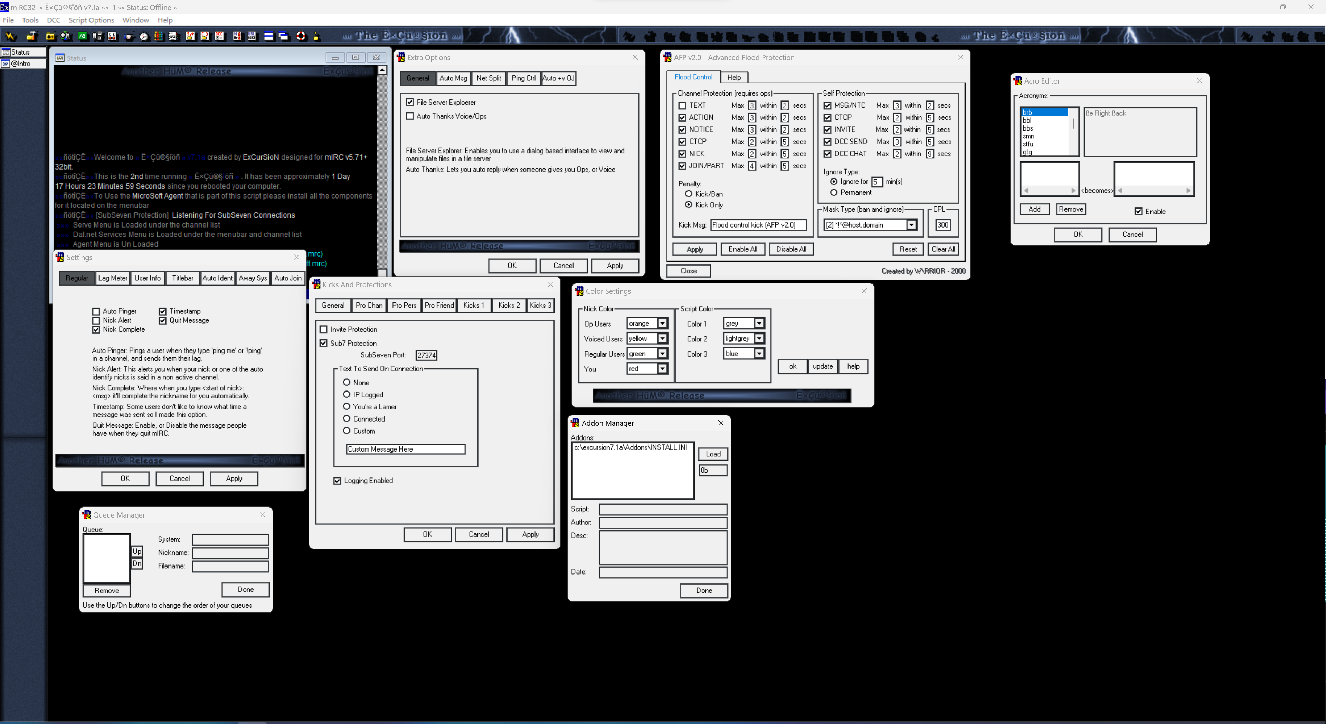
Task: Enable the Auto Thanks Voice/Ops checkbox
Action: pyautogui.click(x=410, y=116)
